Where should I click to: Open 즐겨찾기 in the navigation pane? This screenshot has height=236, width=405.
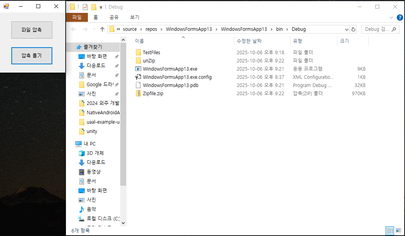tap(93, 47)
